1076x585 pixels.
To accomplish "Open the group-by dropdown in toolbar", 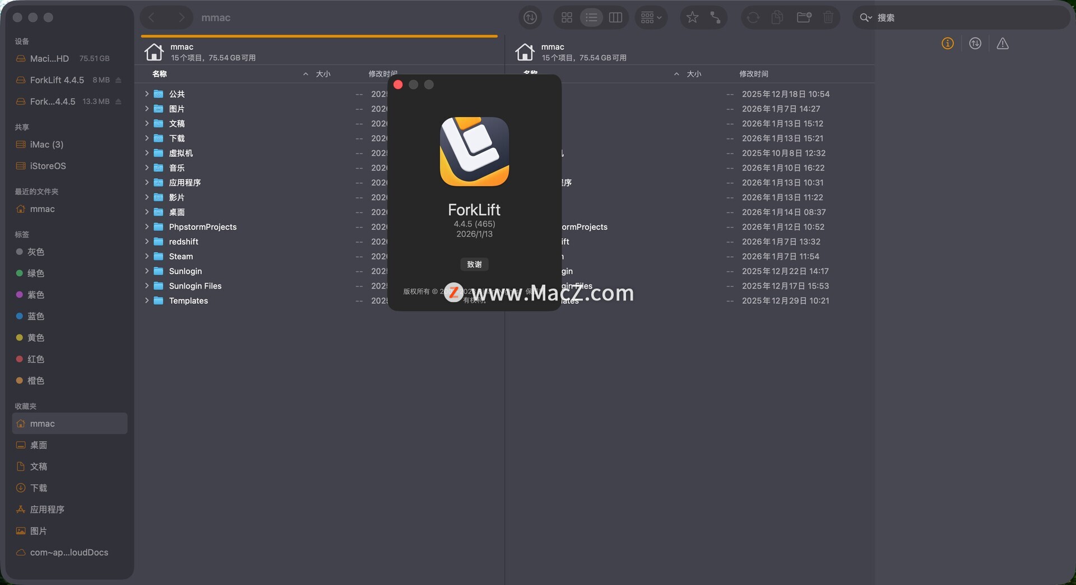I will [x=651, y=18].
